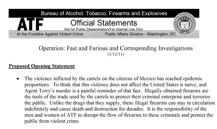This screenshot has height=129, width=217.
Task: Click the ATF logo
Action: [x=30, y=24]
